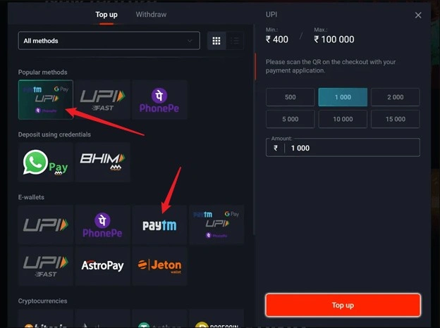
Task: Switch to grid view layout
Action: 216,41
